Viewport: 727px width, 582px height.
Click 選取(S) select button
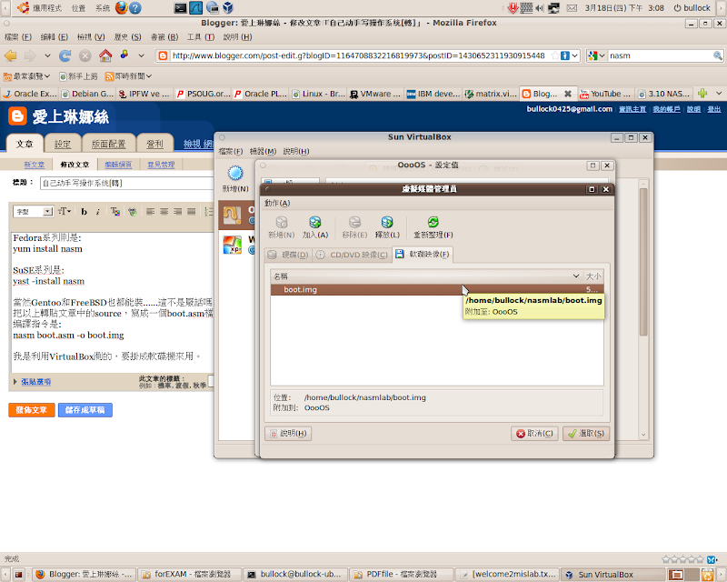[586, 434]
